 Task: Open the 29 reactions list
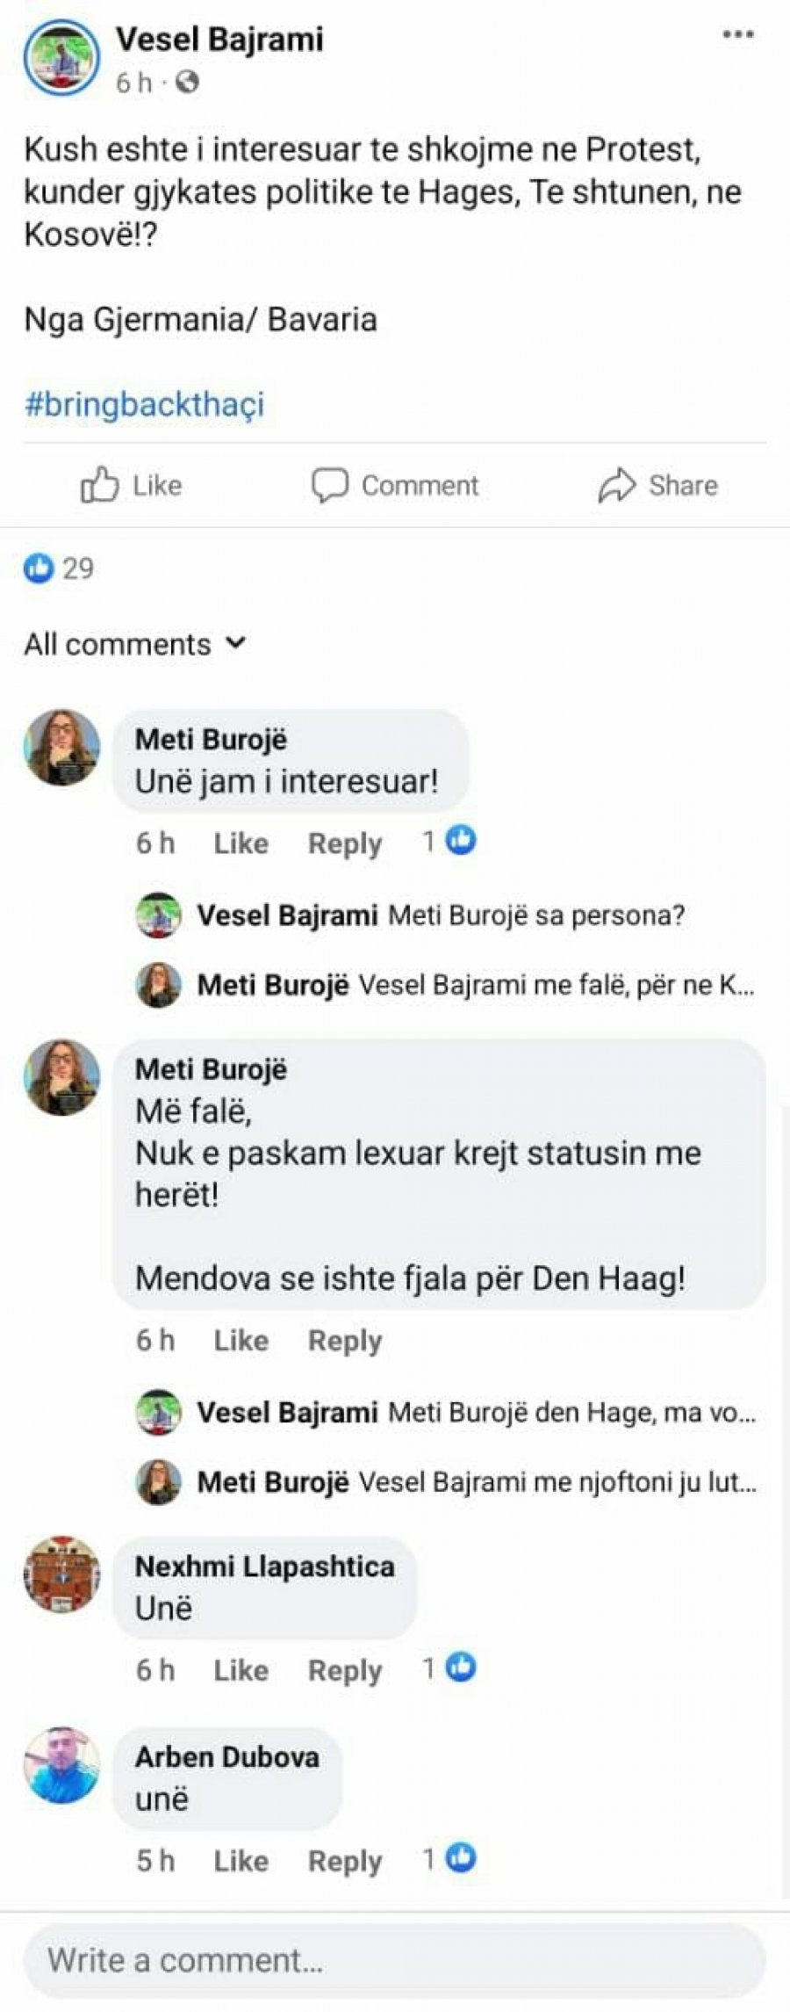point(59,568)
